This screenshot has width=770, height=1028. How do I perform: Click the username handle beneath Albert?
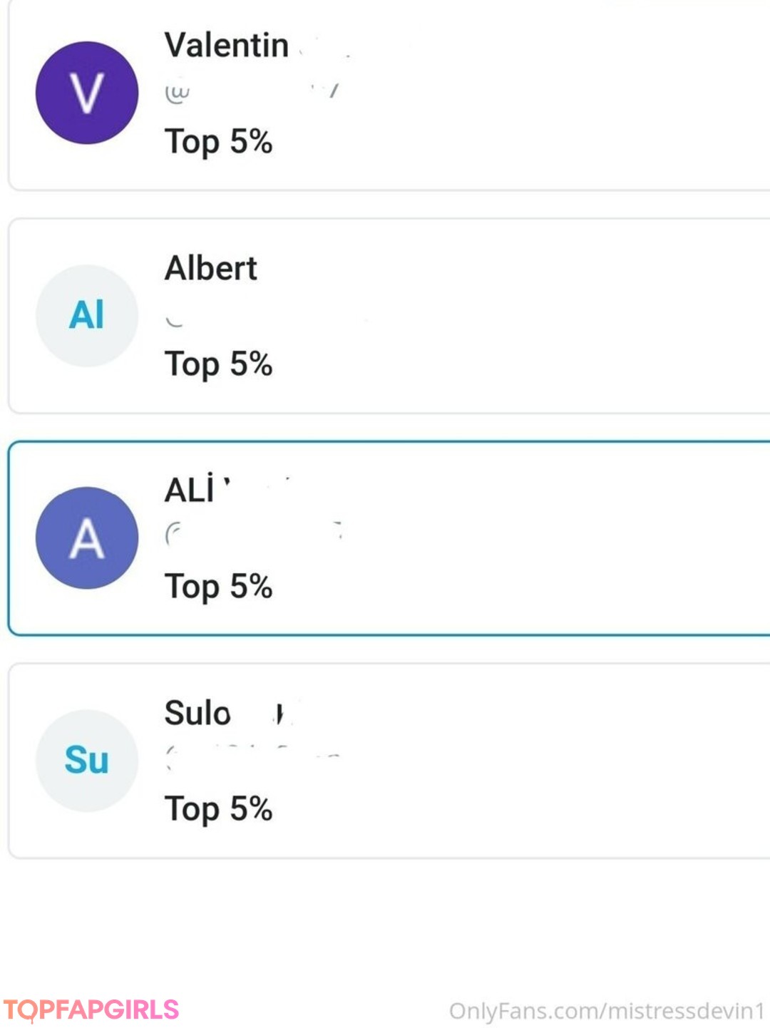tap(250, 321)
